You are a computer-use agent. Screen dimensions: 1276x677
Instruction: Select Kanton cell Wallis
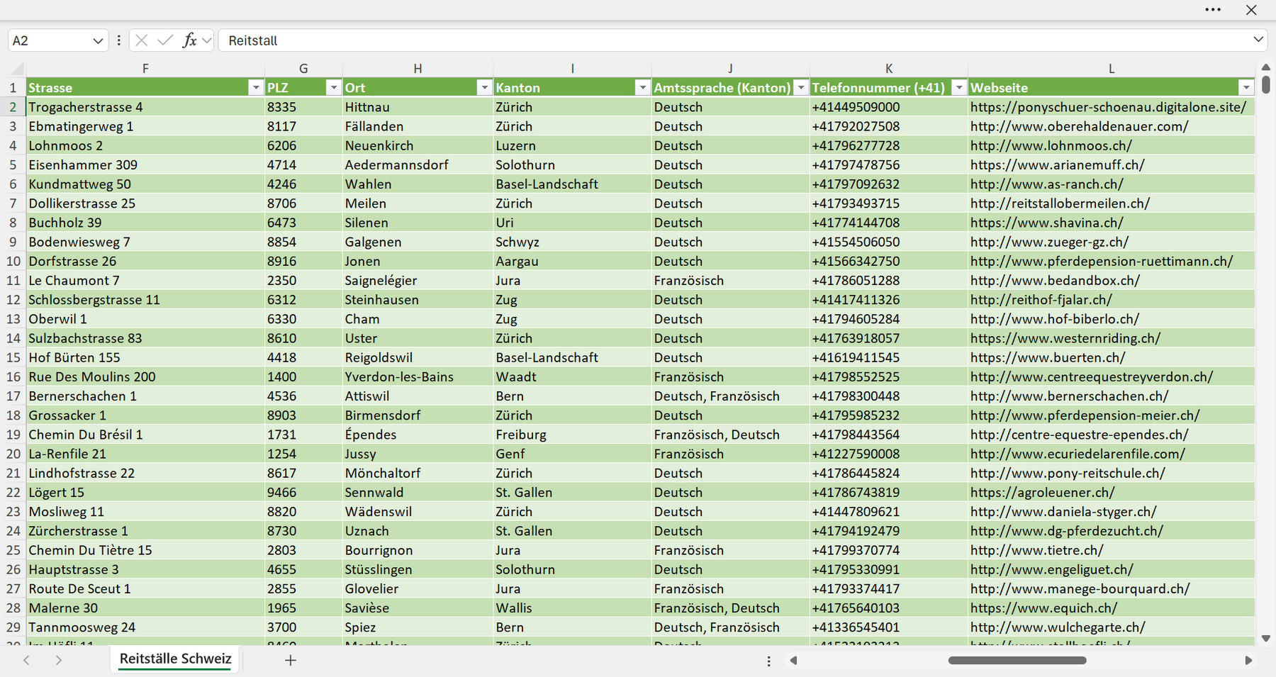(x=572, y=608)
